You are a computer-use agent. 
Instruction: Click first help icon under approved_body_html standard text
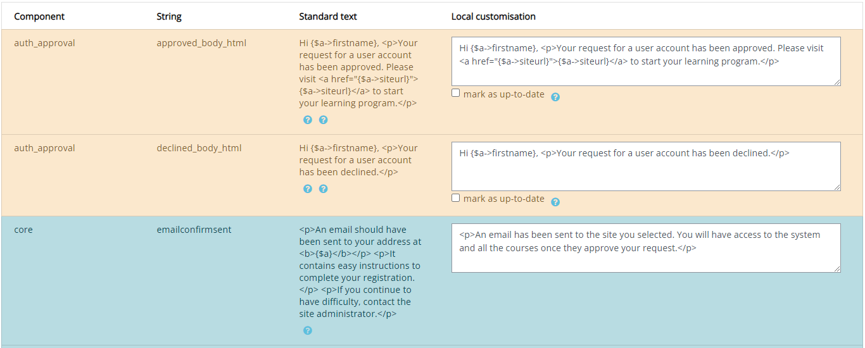[308, 120]
